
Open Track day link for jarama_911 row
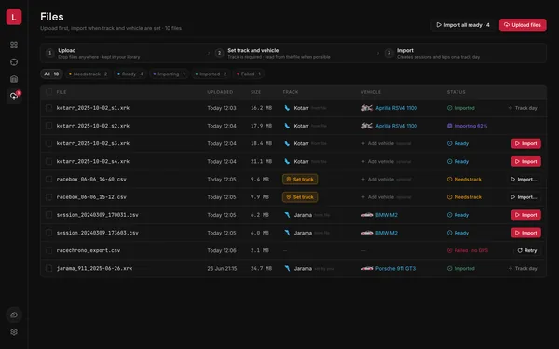(523, 268)
